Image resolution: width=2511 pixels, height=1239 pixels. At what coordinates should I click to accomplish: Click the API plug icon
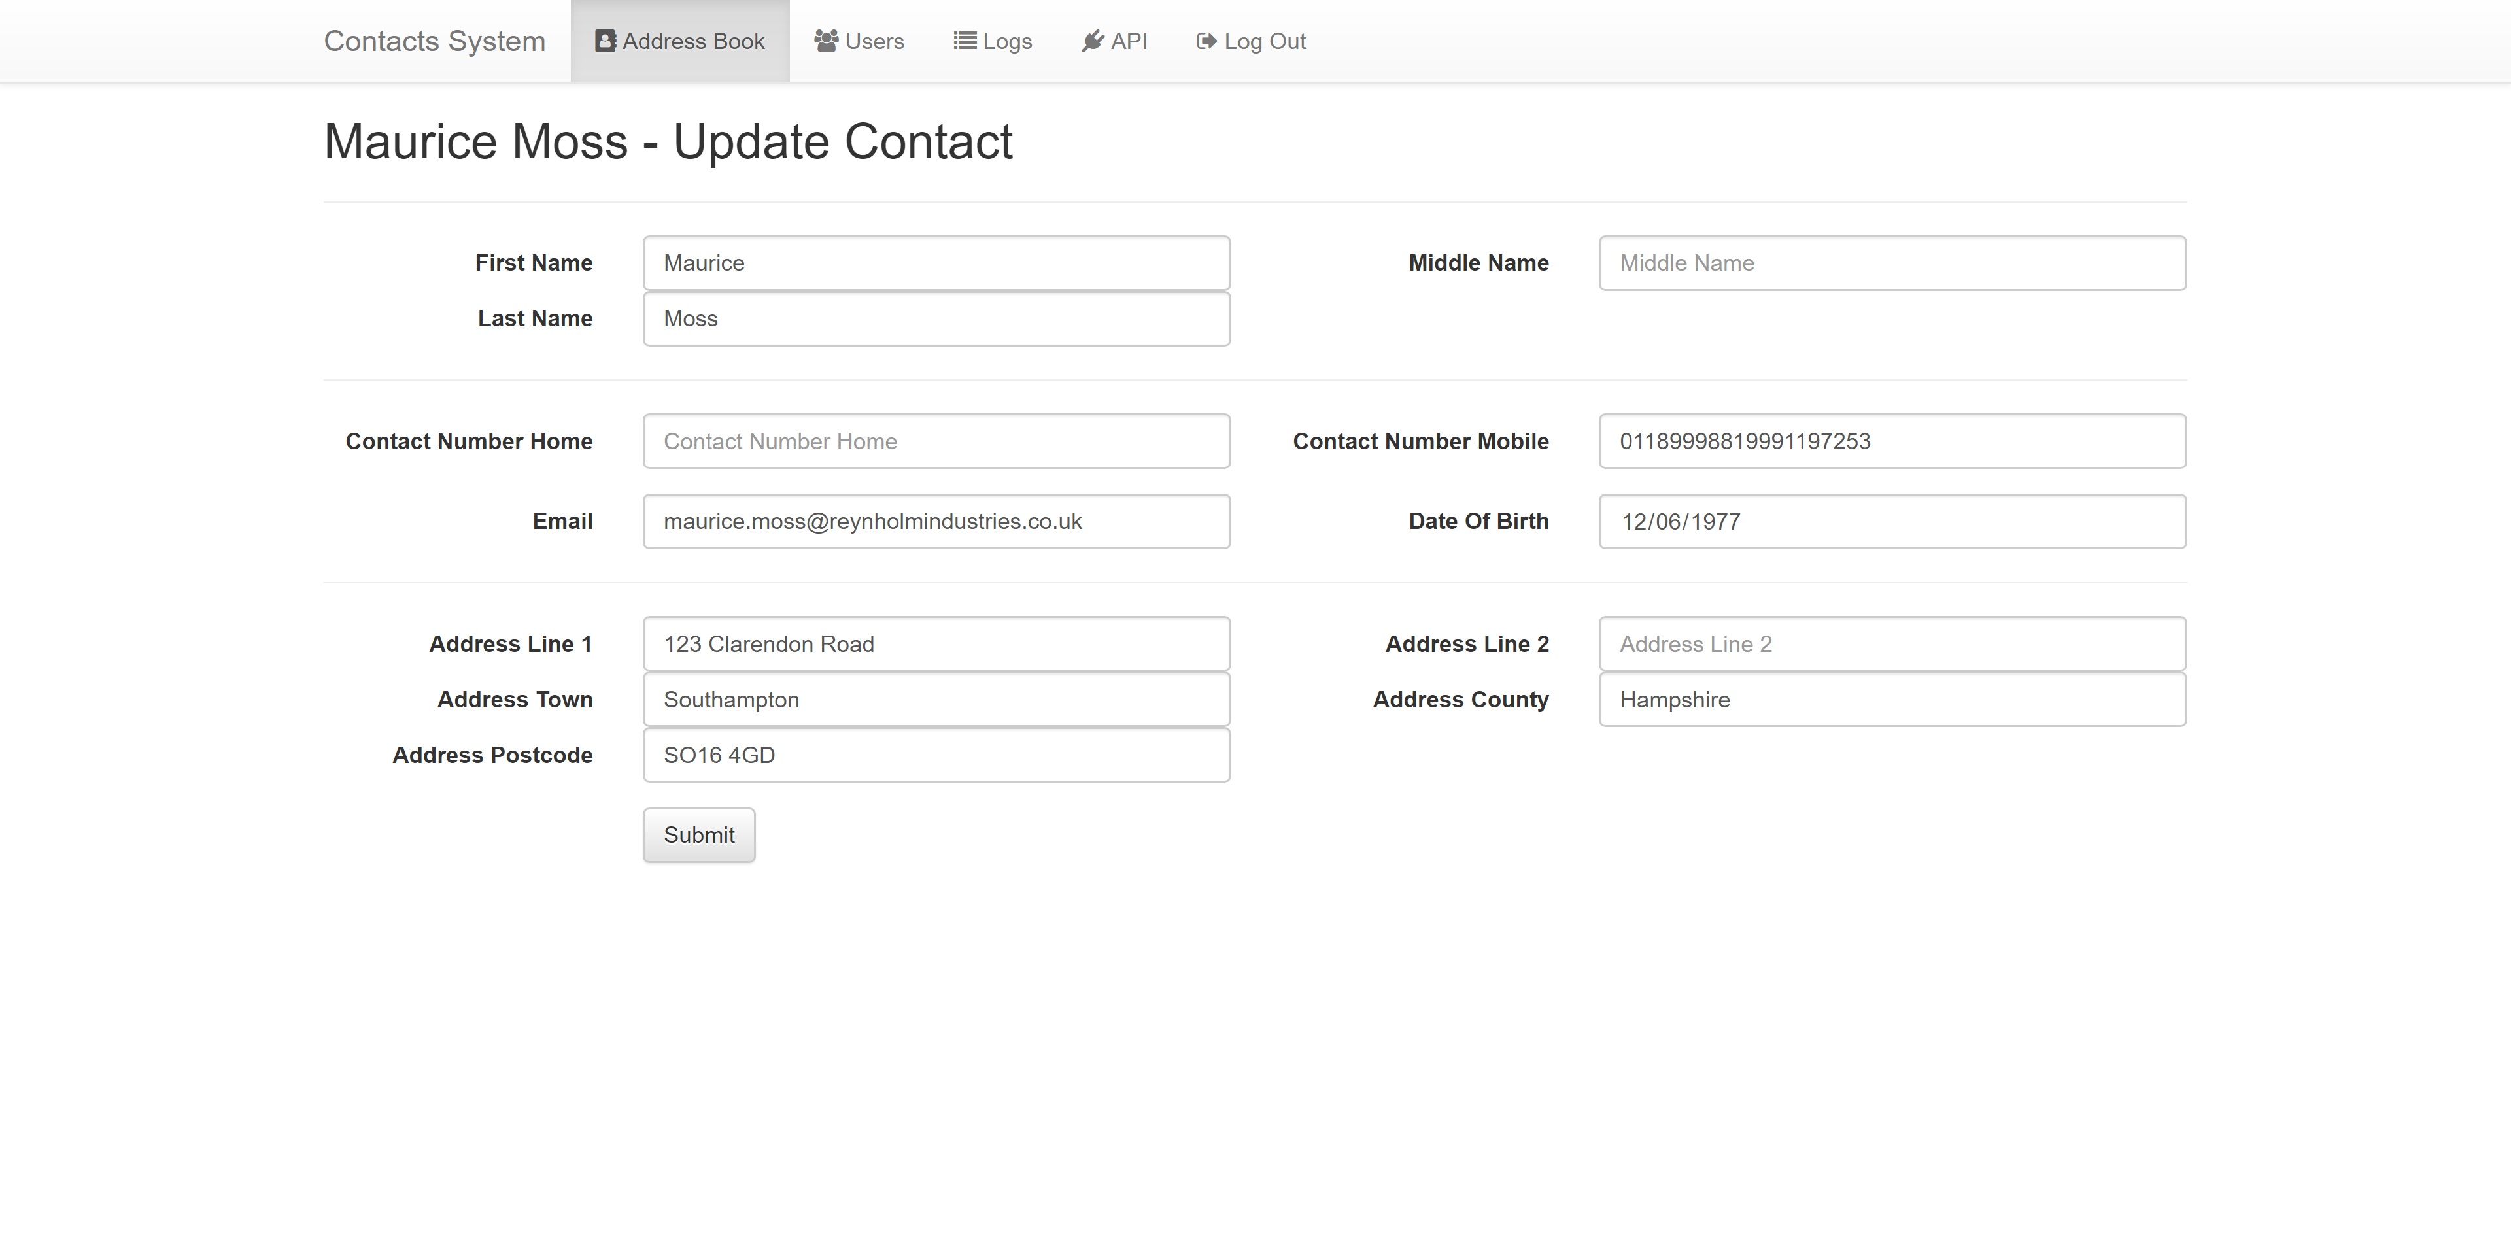coord(1093,41)
